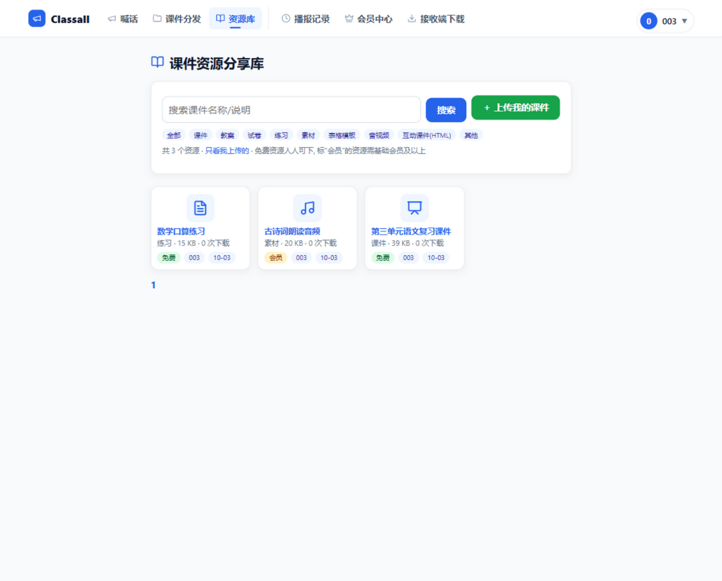This screenshot has height=581, width=722.
Task: Filter by 表格模板 category
Action: click(341, 135)
